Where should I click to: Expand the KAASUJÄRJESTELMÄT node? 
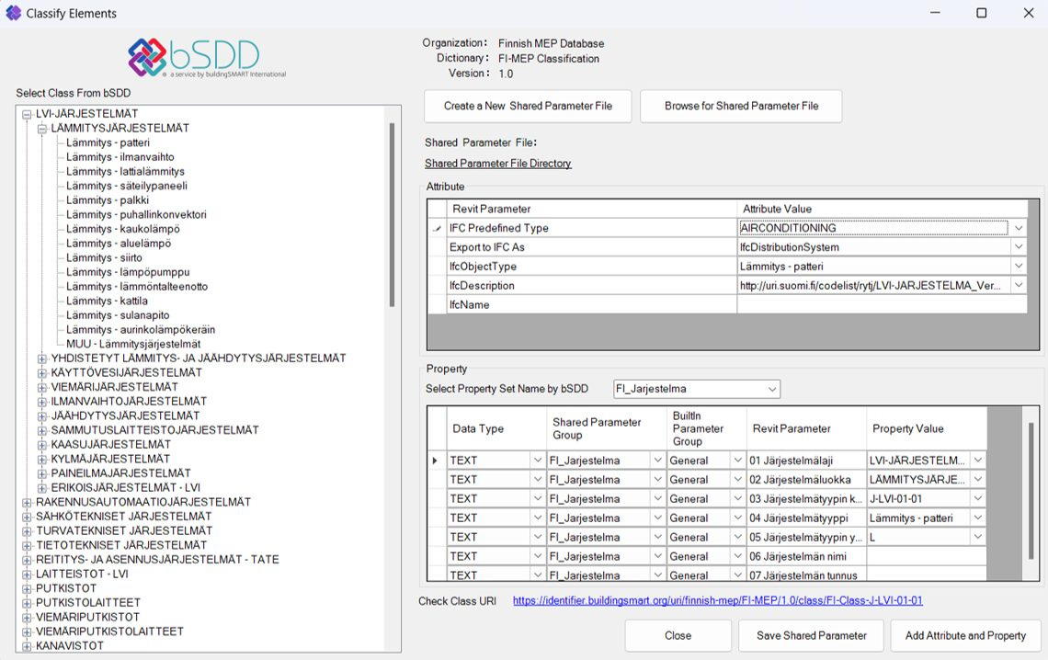click(x=42, y=445)
